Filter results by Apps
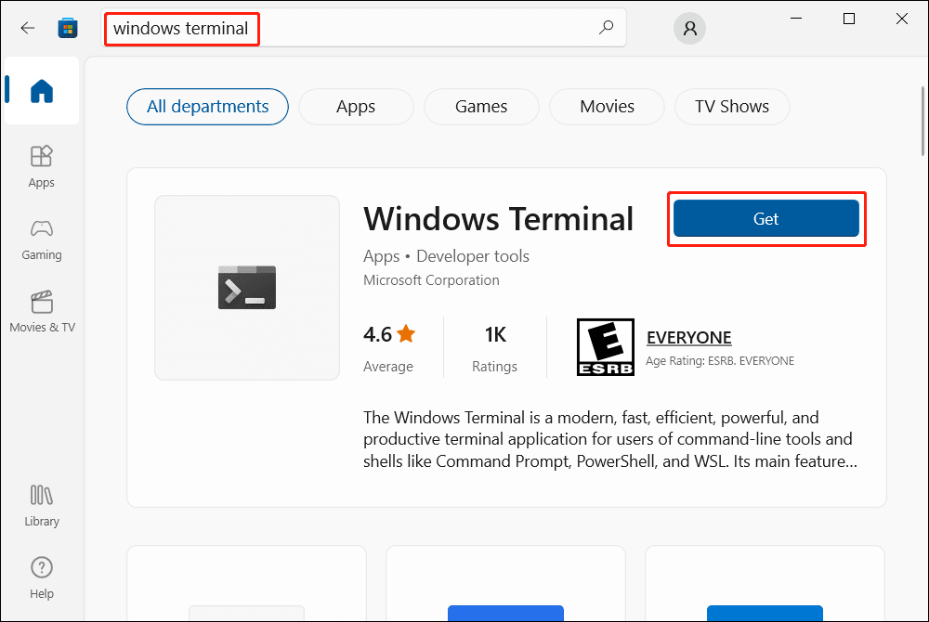This screenshot has width=929, height=622. 356,107
